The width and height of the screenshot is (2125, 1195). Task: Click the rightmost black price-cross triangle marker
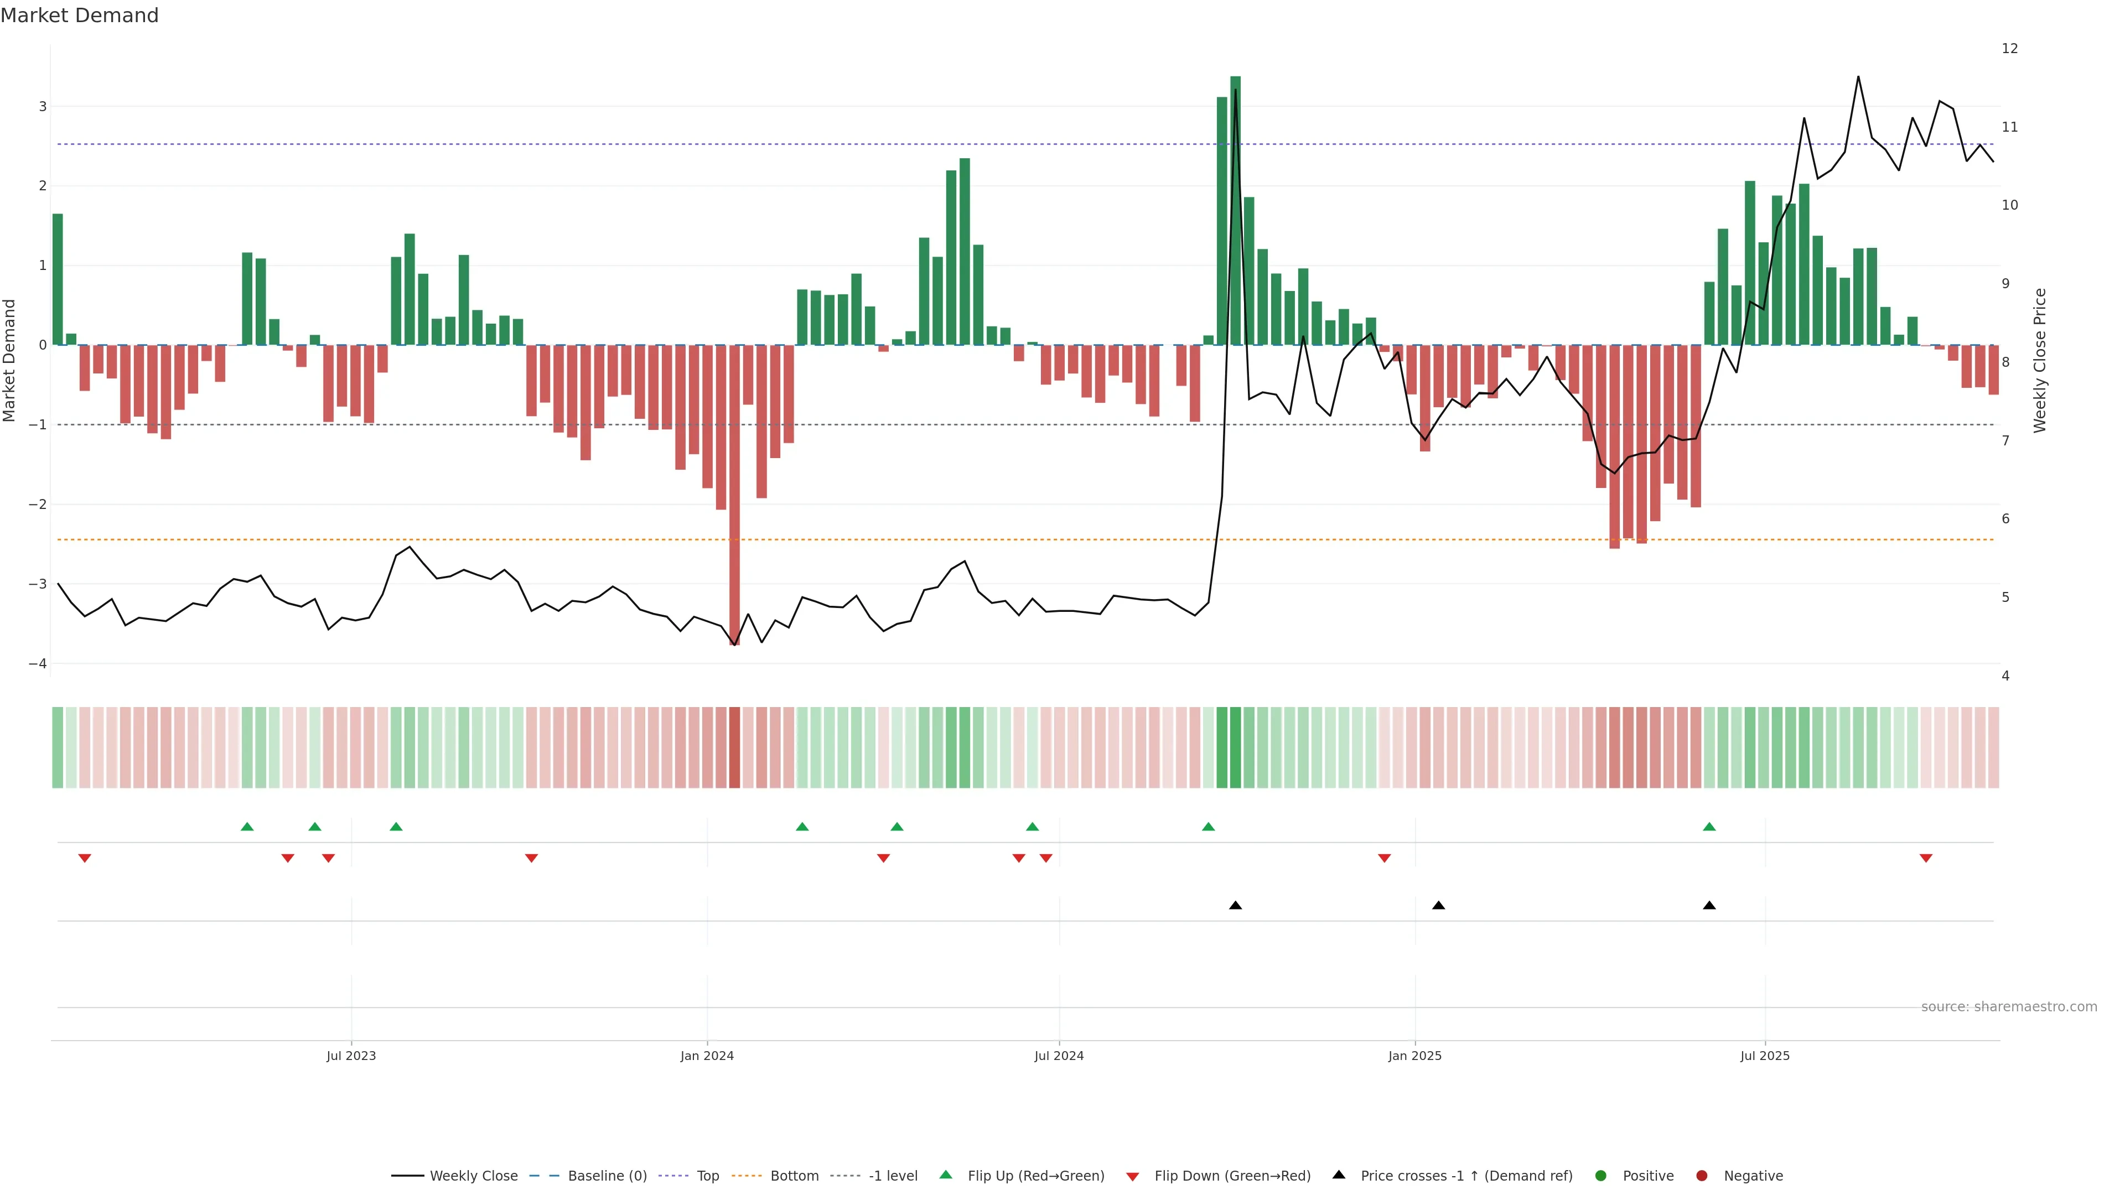[x=1709, y=906]
